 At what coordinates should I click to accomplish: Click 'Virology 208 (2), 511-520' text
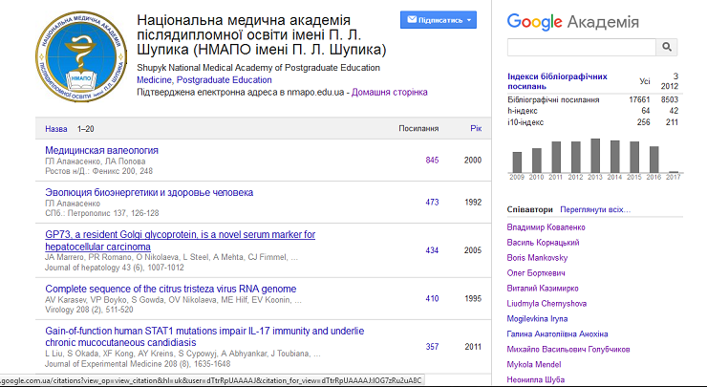89,310
